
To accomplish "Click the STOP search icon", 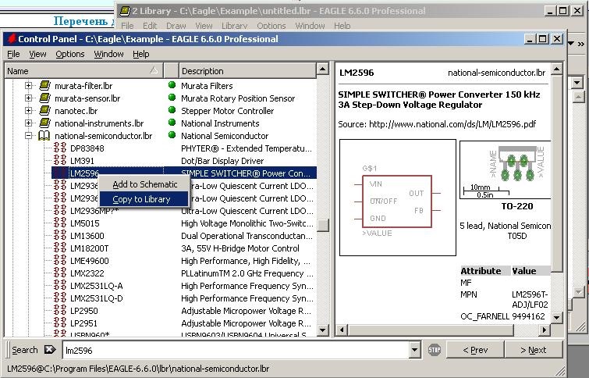I will [x=435, y=350].
